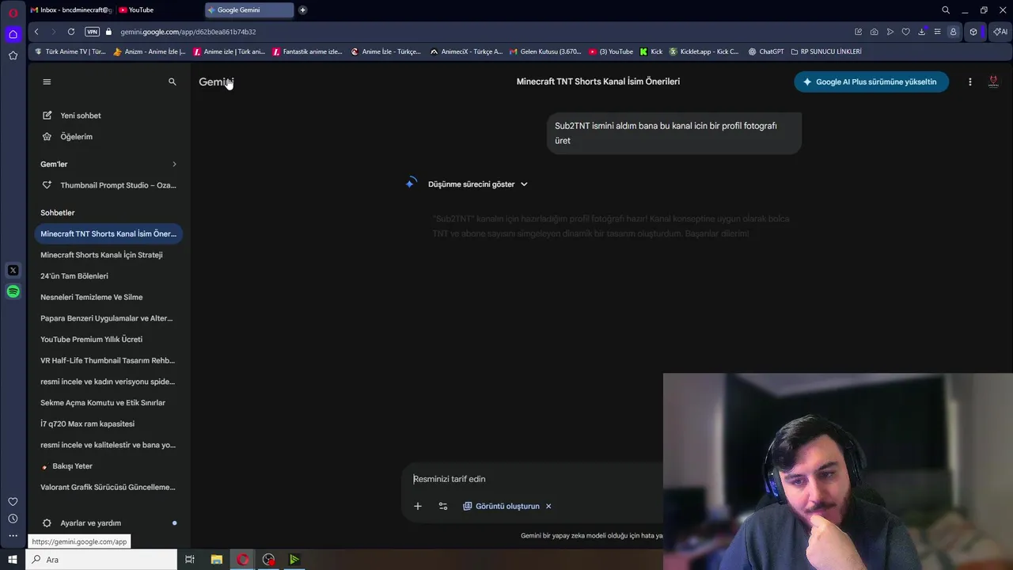Collapse Gemini sidebar hamburger menu
Screen dimensions: 1013x570
point(47,82)
